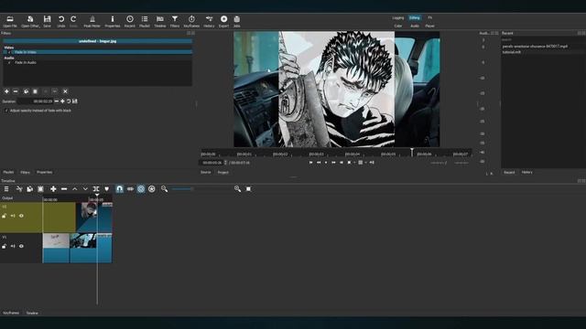Image resolution: width=586 pixels, height=329 pixels.
Task: Open the Keyframes panel from the toolbar
Action: [191, 21]
